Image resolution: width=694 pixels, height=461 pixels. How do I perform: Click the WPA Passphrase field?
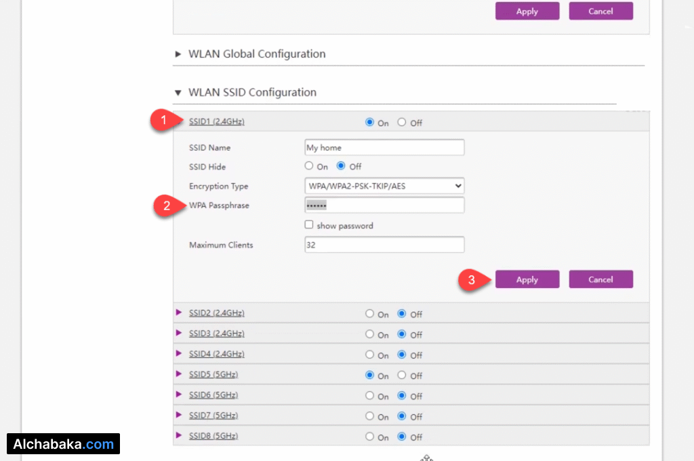coord(384,205)
